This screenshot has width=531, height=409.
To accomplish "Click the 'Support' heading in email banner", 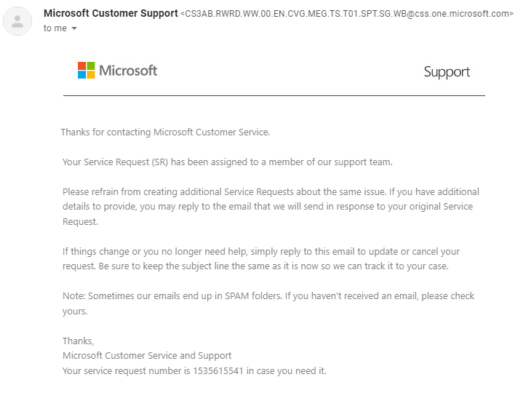I will (x=447, y=72).
